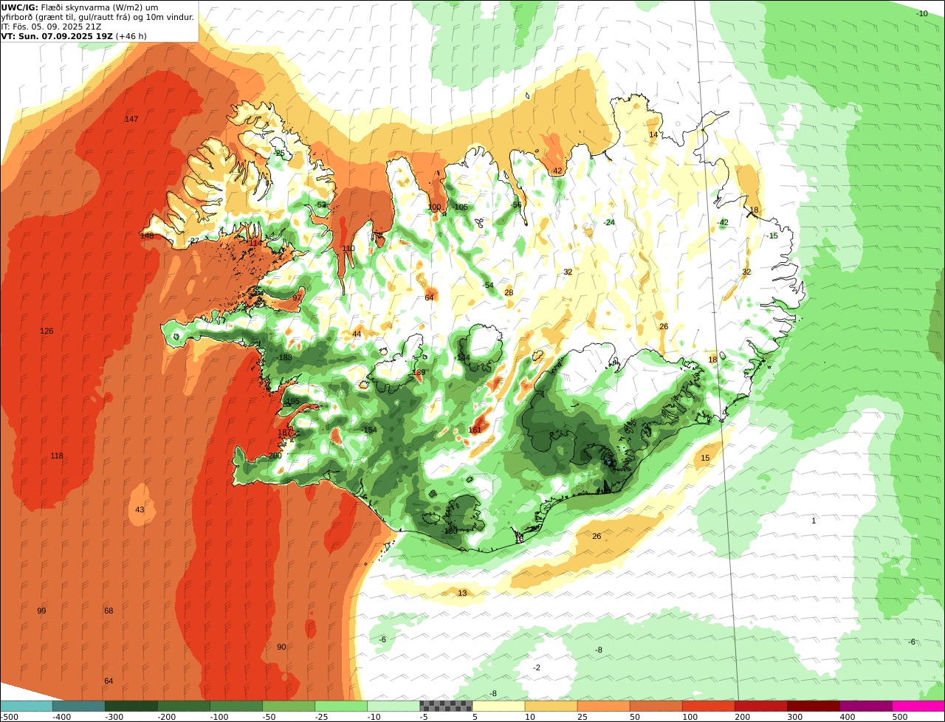Select the -50 to -25 legend swatch
Viewport: 945px width, 722px height.
289,706
